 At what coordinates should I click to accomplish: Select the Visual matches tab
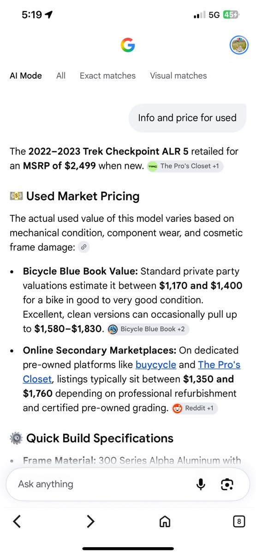click(x=179, y=75)
